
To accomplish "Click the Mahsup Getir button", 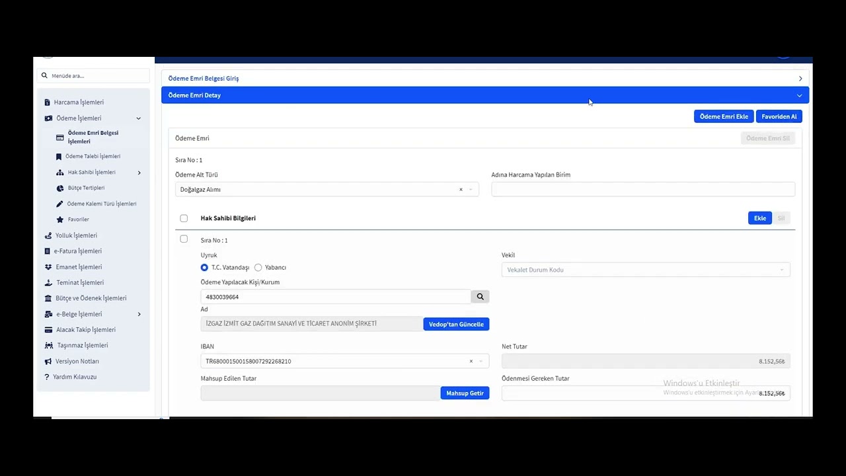I will pyautogui.click(x=465, y=393).
